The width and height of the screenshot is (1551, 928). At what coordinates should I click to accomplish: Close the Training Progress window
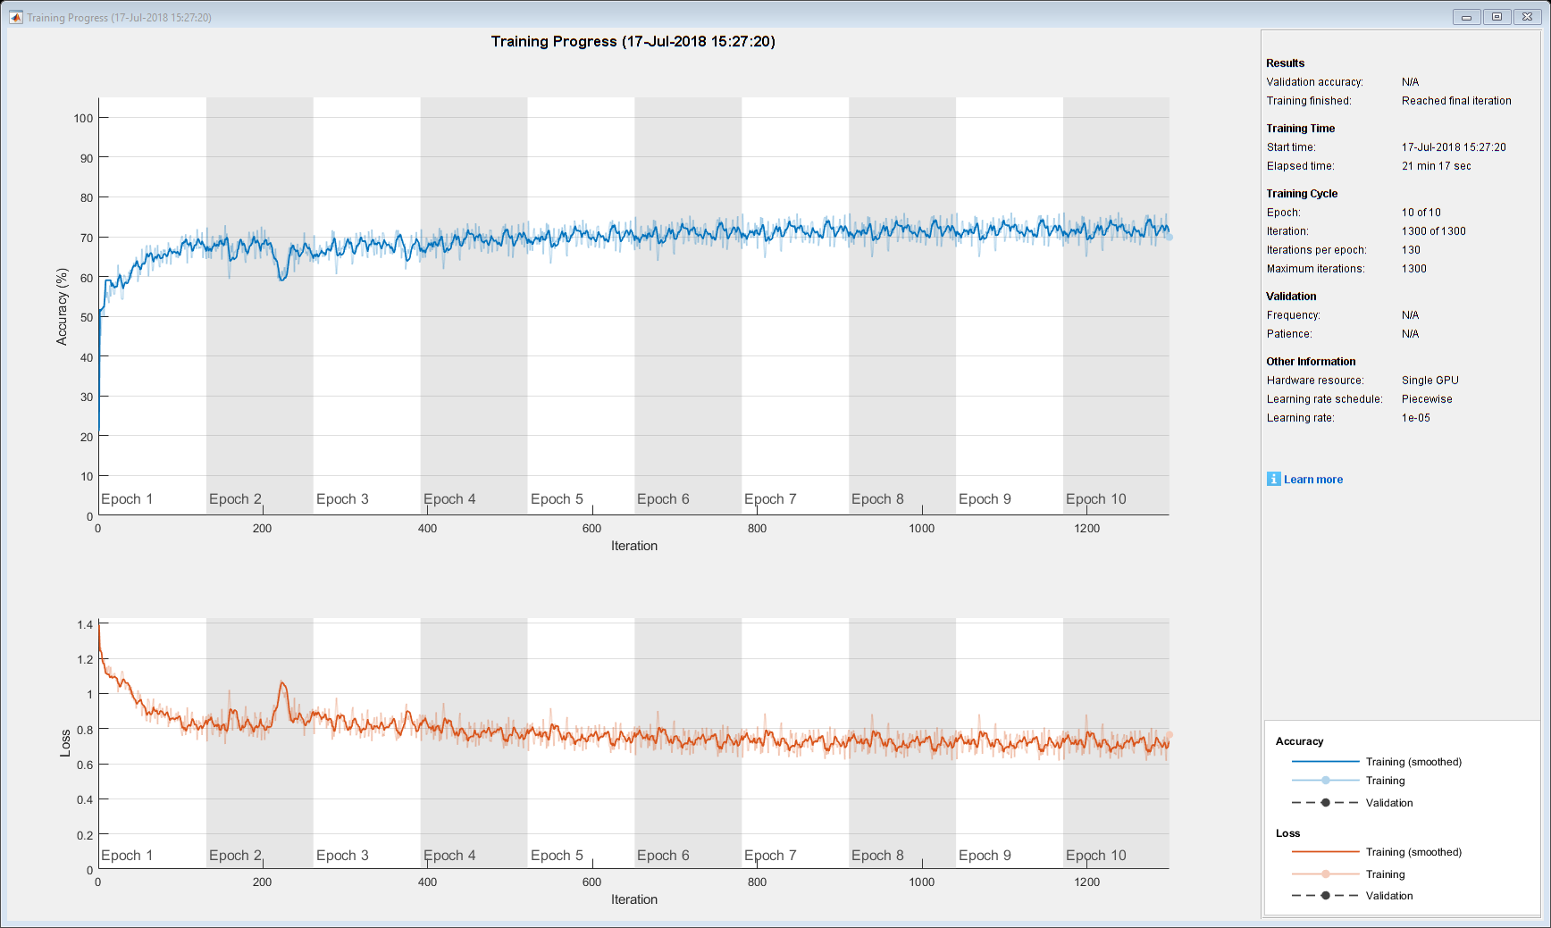(1527, 17)
